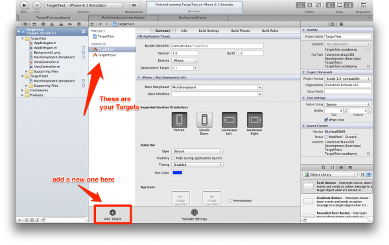The height and width of the screenshot is (245, 389).
Task: Click the Add Target plus icon
Action: point(113,213)
